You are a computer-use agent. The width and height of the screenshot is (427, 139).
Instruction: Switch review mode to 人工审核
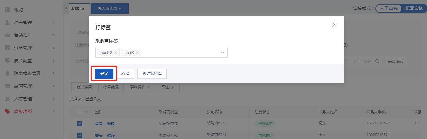[389, 9]
